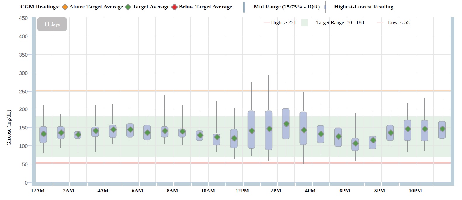Click the 10PM hour average diamond marker
Image resolution: width=462 pixels, height=200 pixels.
[425, 129]
